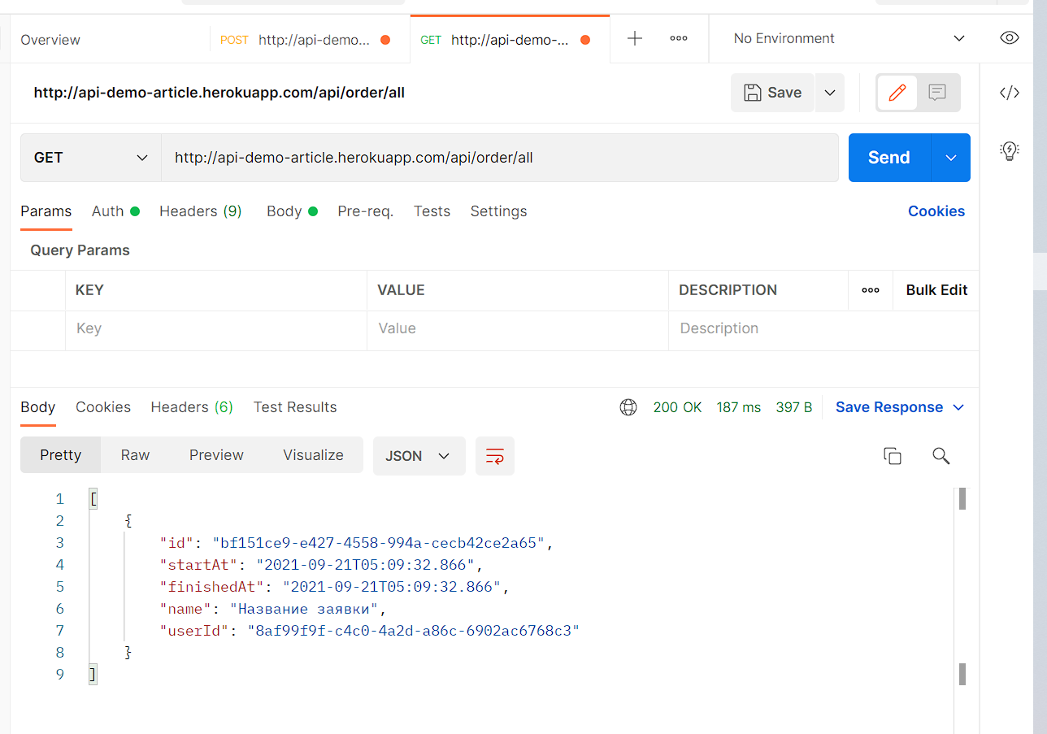This screenshot has height=734, width=1047.
Task: Expand the Send button arrow options
Action: coord(951,158)
